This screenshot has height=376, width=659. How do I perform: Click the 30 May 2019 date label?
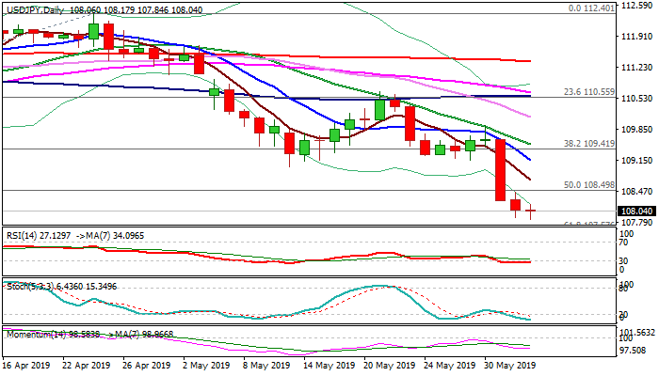click(x=509, y=365)
